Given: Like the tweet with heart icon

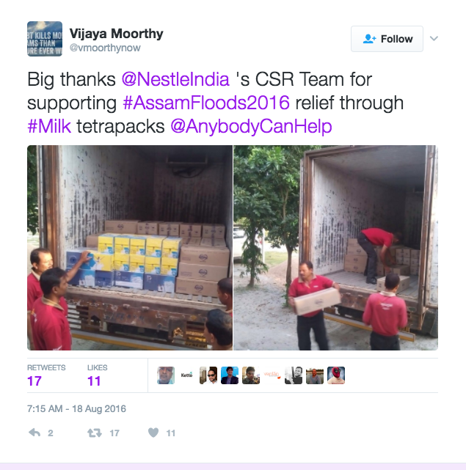Looking at the screenshot, I should coord(153,433).
